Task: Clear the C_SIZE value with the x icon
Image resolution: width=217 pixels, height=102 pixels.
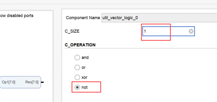Action: click(191, 31)
